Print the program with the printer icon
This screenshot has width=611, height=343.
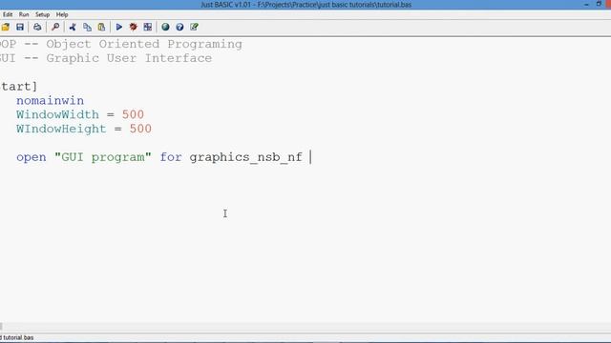[37, 27]
